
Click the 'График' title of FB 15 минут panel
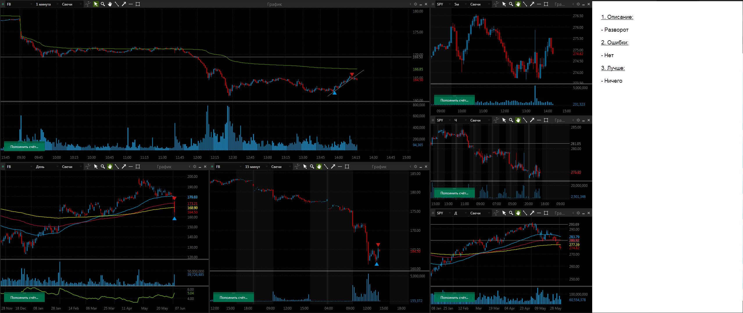click(379, 167)
